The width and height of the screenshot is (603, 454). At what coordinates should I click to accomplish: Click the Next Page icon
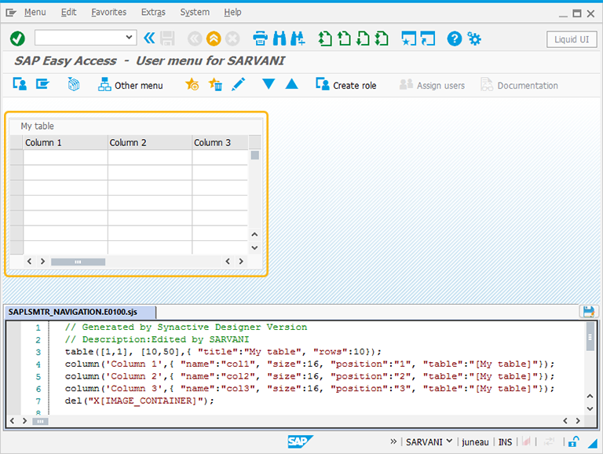(x=363, y=38)
